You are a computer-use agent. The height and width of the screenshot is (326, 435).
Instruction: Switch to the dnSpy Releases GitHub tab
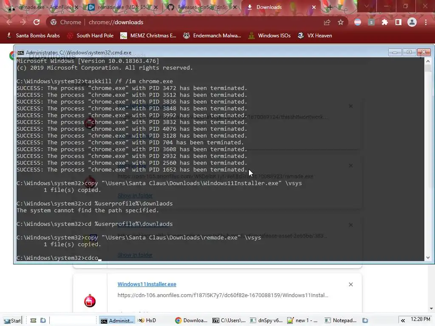click(x=203, y=7)
